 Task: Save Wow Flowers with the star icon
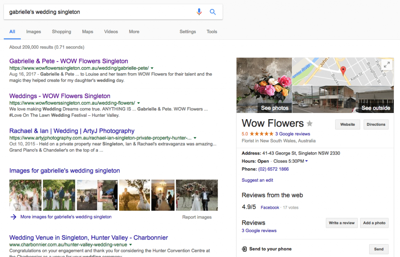pos(310,124)
